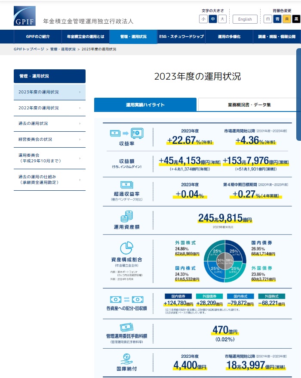Open 経営委員会の状況 sidebar entry

pos(49,139)
